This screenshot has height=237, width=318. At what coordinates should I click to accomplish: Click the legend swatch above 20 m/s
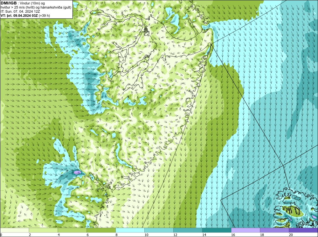(303, 230)
